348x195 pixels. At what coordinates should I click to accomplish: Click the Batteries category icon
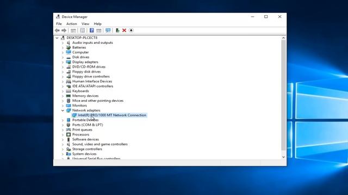tap(69, 48)
